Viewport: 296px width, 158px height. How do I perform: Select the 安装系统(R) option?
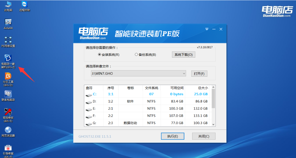(x=99, y=54)
